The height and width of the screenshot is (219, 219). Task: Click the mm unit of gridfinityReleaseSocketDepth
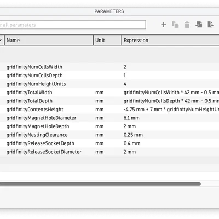point(100,143)
